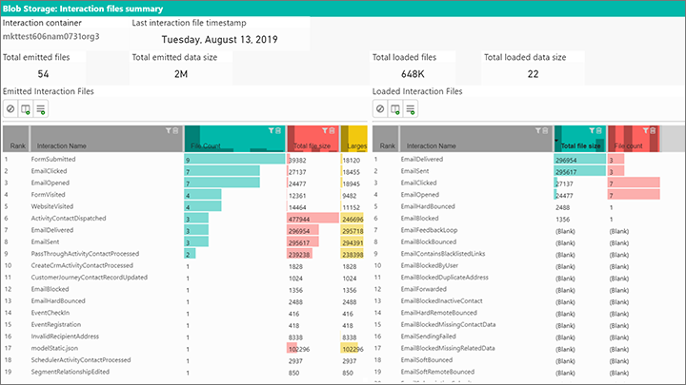Select EmailClicked row in emitted table
686x385 pixels.
tap(185, 171)
